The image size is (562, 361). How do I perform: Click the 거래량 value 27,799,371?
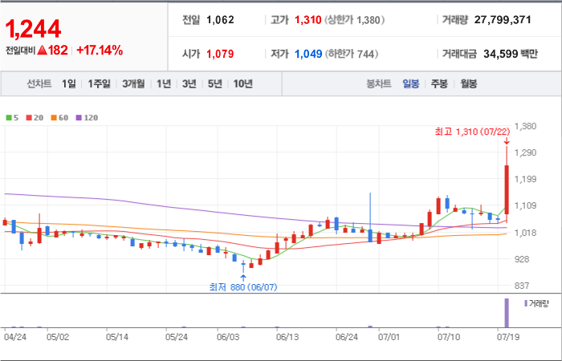click(x=503, y=20)
